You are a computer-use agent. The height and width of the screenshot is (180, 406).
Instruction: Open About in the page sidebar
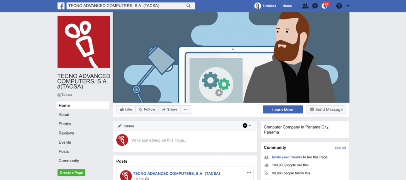tap(64, 115)
